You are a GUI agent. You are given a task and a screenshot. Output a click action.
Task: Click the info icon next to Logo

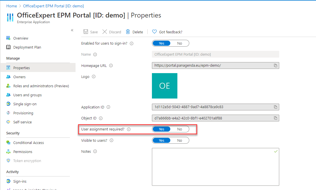click(x=94, y=77)
